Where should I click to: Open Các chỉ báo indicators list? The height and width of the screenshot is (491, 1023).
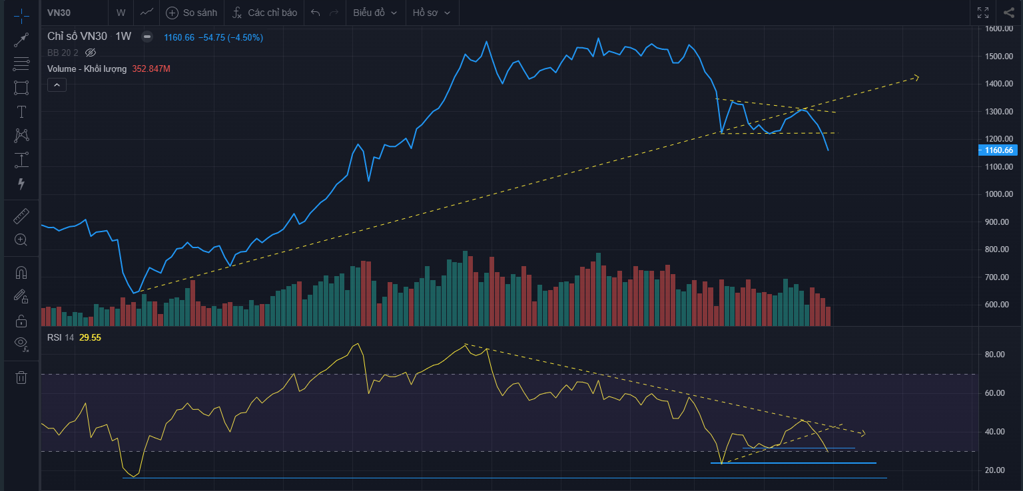[x=265, y=13]
